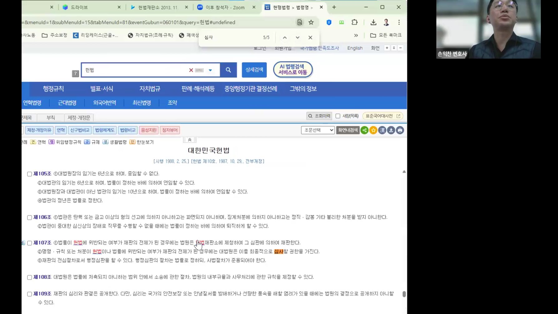Image resolution: width=558 pixels, height=314 pixels.
Task: Tick the 제107조 checkbox
Action: tap(30, 243)
